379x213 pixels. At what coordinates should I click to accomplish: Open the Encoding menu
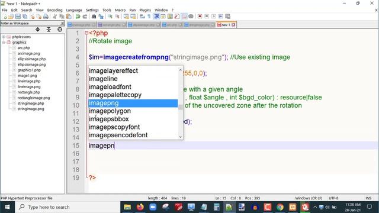[x=54, y=10]
